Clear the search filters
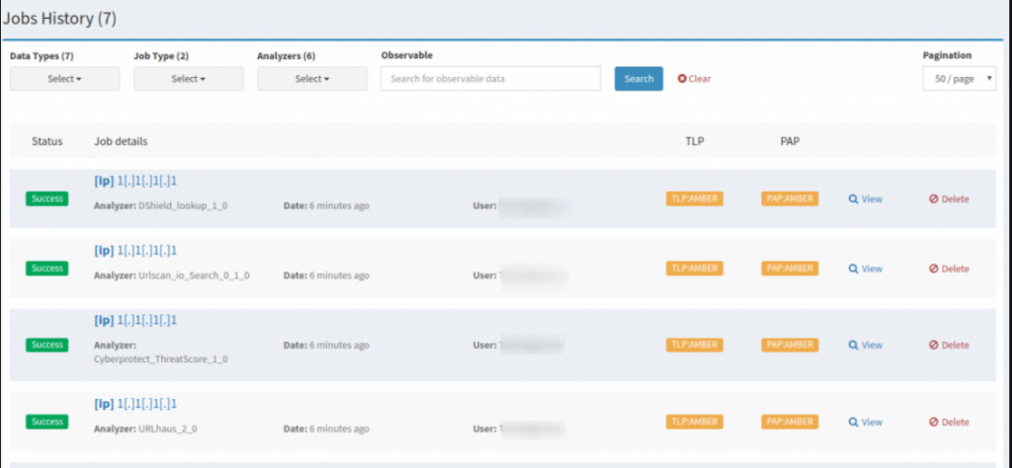The image size is (1012, 468). coord(694,79)
